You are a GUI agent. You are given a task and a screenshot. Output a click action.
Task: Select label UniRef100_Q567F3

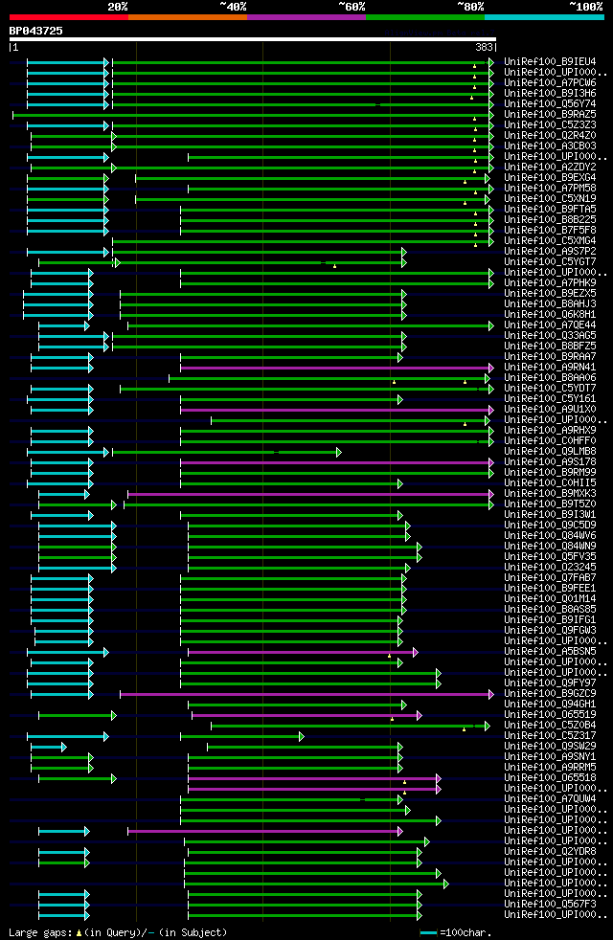click(550, 905)
